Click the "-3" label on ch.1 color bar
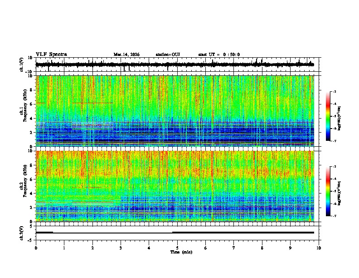The height and width of the screenshot is (278, 359). point(335,92)
